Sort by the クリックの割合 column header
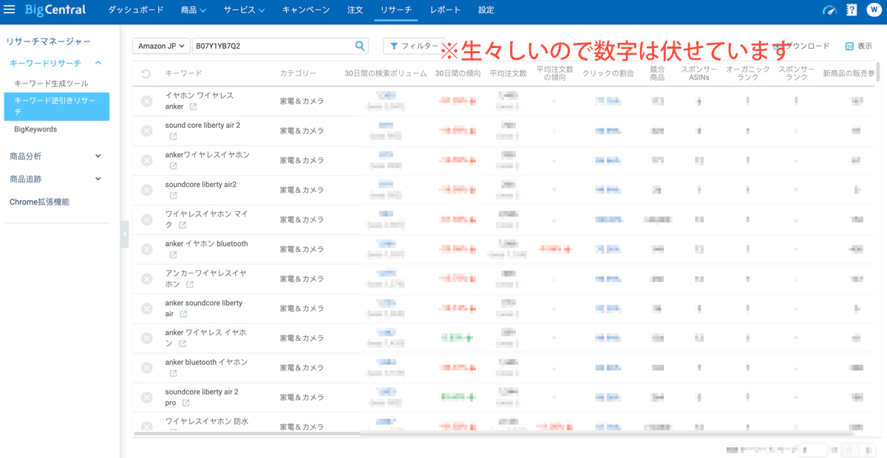887x458 pixels. [x=608, y=74]
